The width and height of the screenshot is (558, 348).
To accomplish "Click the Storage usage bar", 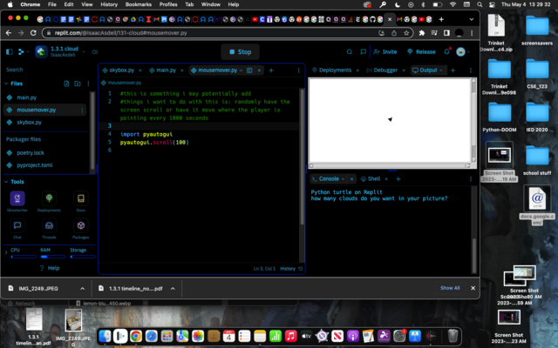I will pyautogui.click(x=83, y=257).
